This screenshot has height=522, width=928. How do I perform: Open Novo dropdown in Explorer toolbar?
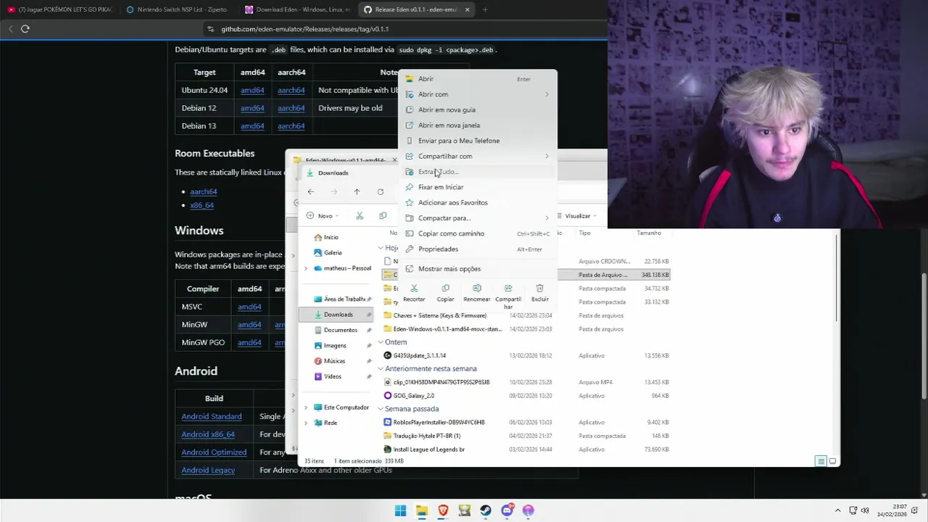tap(323, 215)
